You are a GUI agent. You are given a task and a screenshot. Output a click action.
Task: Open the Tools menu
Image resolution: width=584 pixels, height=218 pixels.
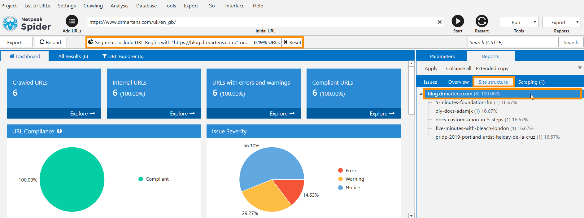170,6
